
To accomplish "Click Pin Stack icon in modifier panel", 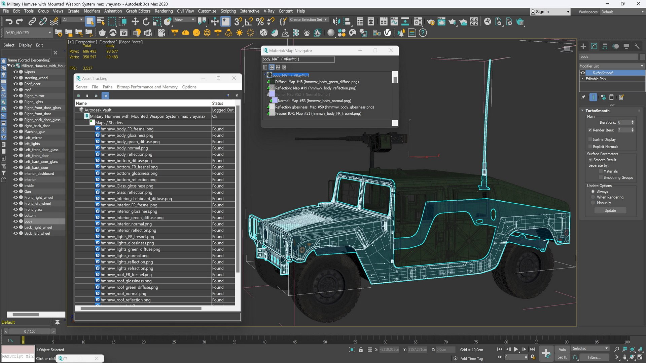I will [583, 97].
